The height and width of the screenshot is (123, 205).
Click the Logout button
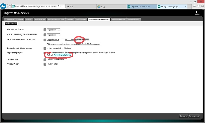point(86,40)
